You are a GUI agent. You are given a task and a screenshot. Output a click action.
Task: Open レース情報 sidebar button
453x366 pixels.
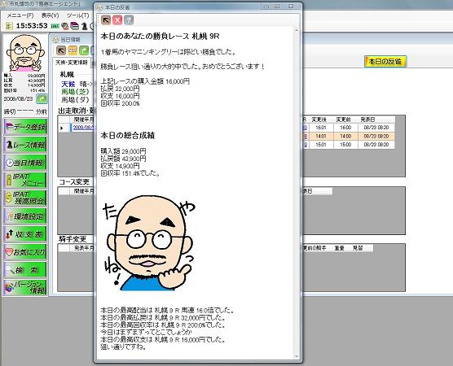(25, 145)
